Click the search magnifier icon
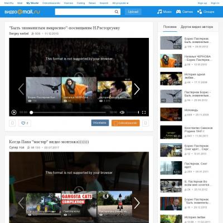Image resolution: width=223 pixels, height=223 pixels. click(x=117, y=12)
